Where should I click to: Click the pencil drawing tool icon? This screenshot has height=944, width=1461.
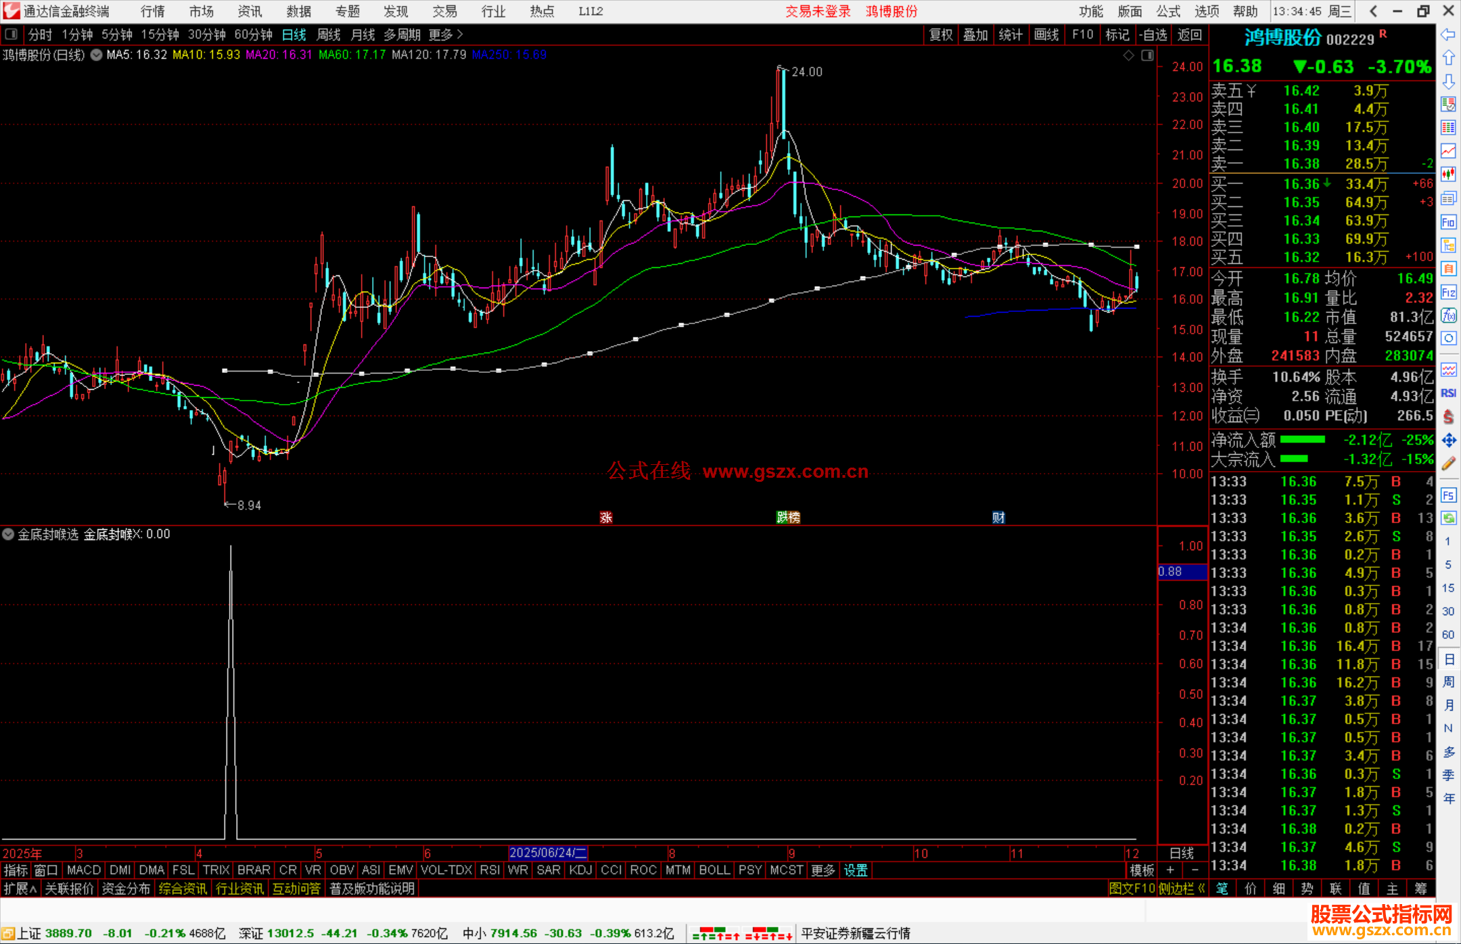click(1448, 464)
